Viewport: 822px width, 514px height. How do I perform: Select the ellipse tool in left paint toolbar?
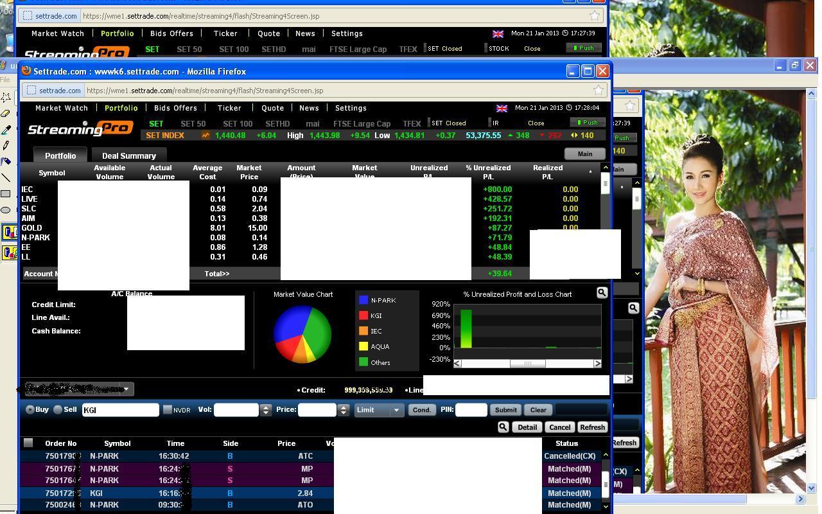(x=6, y=209)
